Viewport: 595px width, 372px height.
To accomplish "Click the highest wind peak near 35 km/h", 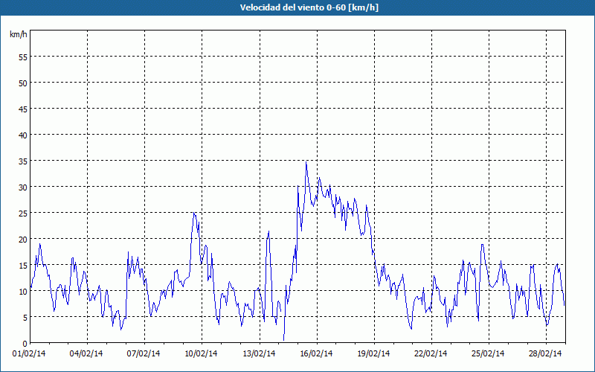I will (x=306, y=162).
